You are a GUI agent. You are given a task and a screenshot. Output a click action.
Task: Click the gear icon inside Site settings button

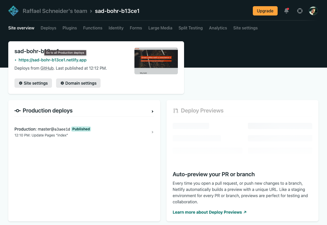click(x=20, y=83)
